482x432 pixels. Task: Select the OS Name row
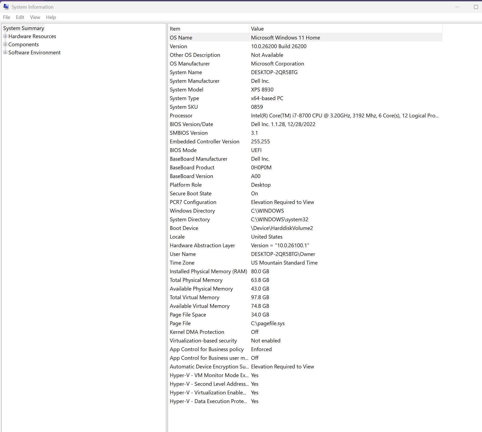305,38
